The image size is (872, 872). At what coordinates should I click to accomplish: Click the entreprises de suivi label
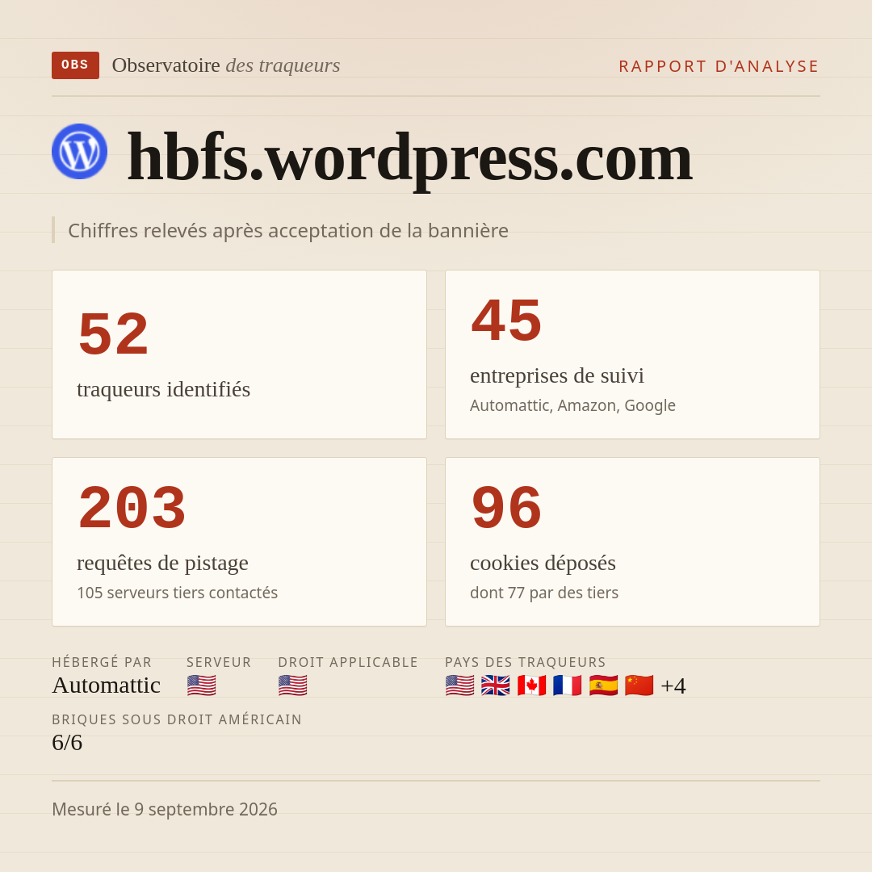pyautogui.click(x=556, y=375)
